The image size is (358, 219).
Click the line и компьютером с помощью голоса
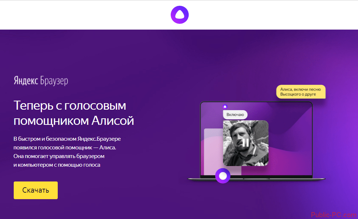click(x=57, y=165)
